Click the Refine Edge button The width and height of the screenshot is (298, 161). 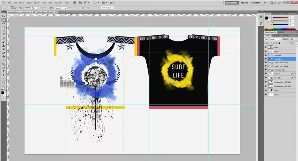point(107,8)
